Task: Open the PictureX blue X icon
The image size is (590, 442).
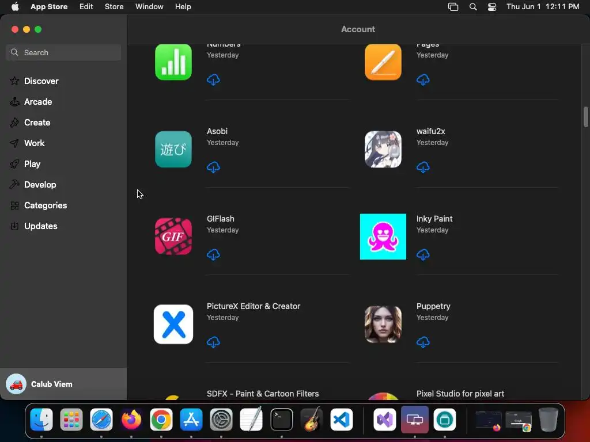Action: click(x=173, y=325)
